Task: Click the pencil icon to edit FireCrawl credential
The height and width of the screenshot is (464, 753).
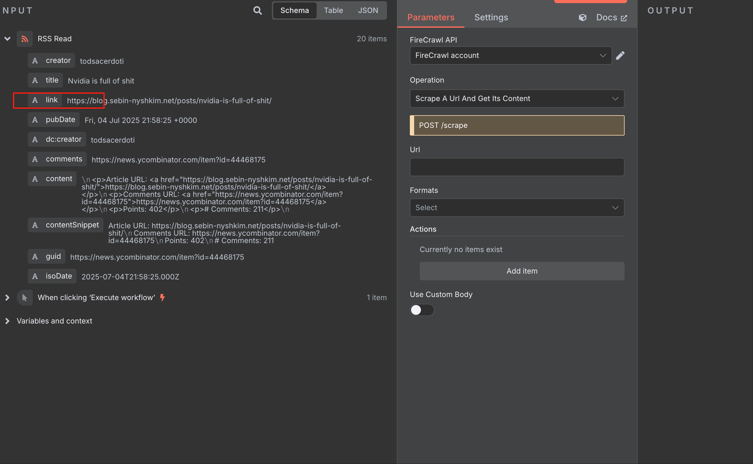Action: tap(620, 55)
